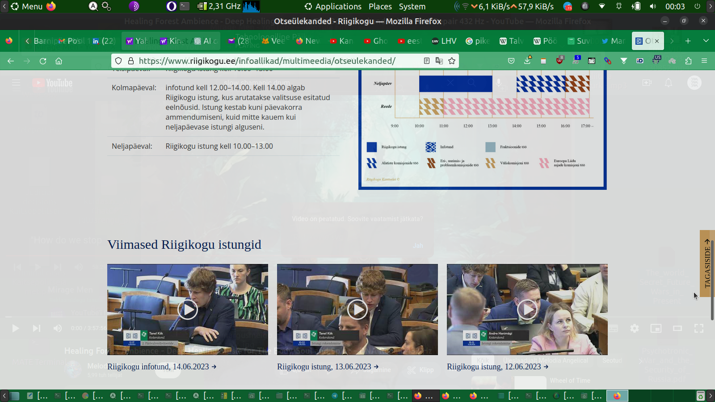The height and width of the screenshot is (402, 715).
Task: Bookmark this page with the star
Action: [x=452, y=61]
